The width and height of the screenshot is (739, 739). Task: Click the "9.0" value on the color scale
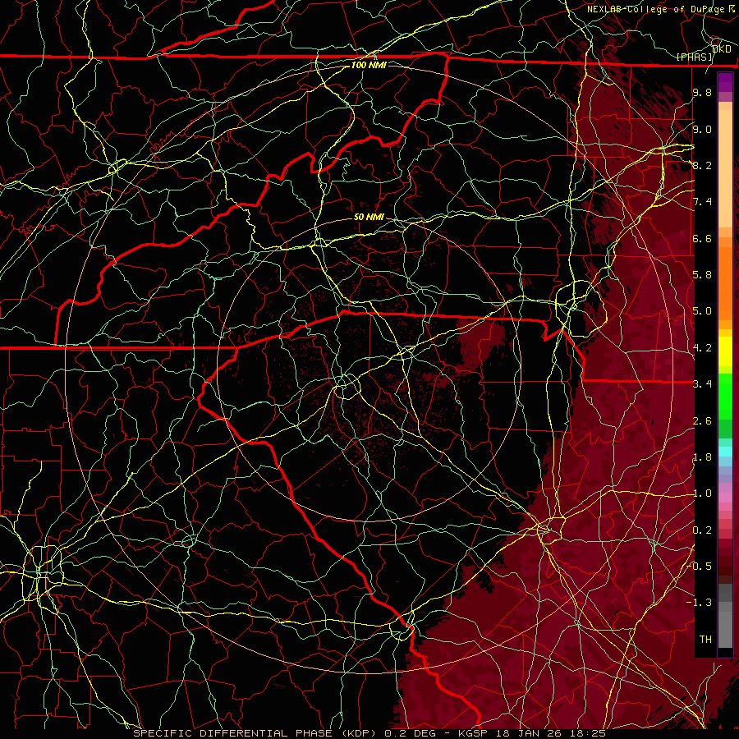(702, 129)
